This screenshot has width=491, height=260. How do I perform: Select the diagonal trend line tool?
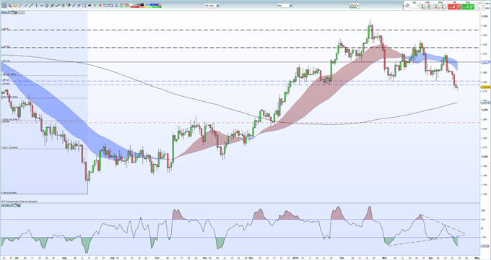31,6
